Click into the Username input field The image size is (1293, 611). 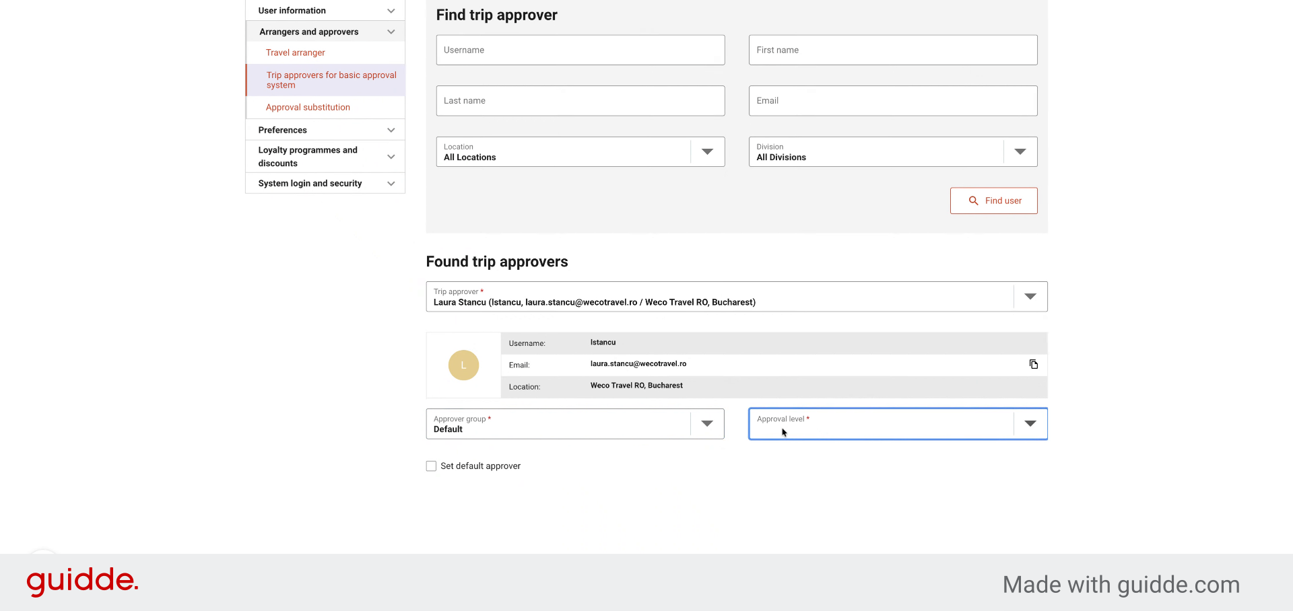(x=581, y=50)
